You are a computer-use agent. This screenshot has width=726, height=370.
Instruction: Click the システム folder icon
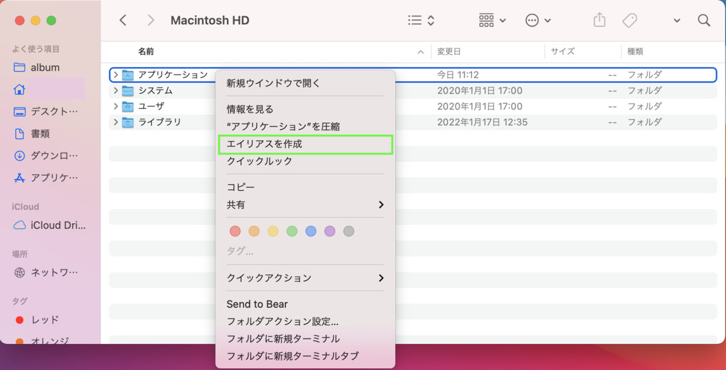pyautogui.click(x=128, y=91)
